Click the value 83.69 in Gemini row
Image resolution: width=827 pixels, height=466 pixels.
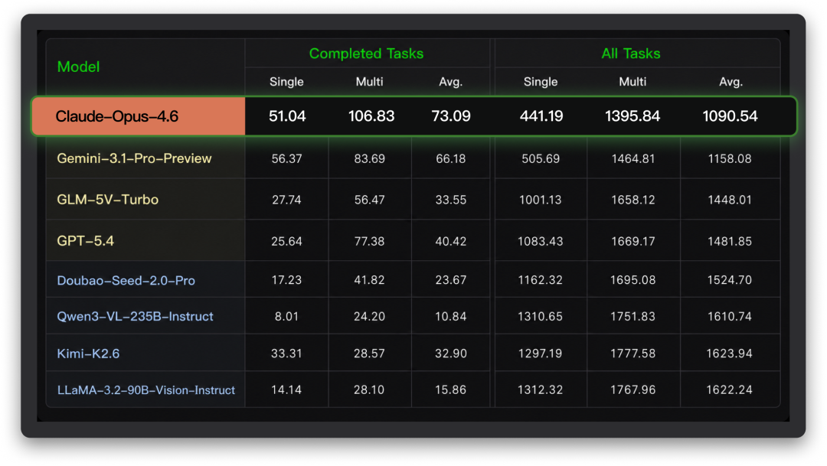point(369,158)
